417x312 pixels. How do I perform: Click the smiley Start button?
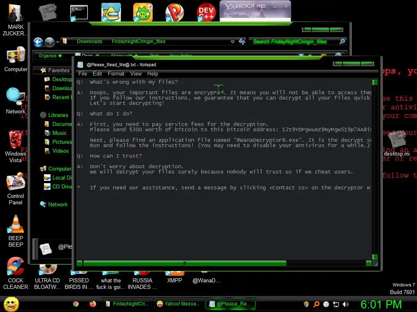11,304
